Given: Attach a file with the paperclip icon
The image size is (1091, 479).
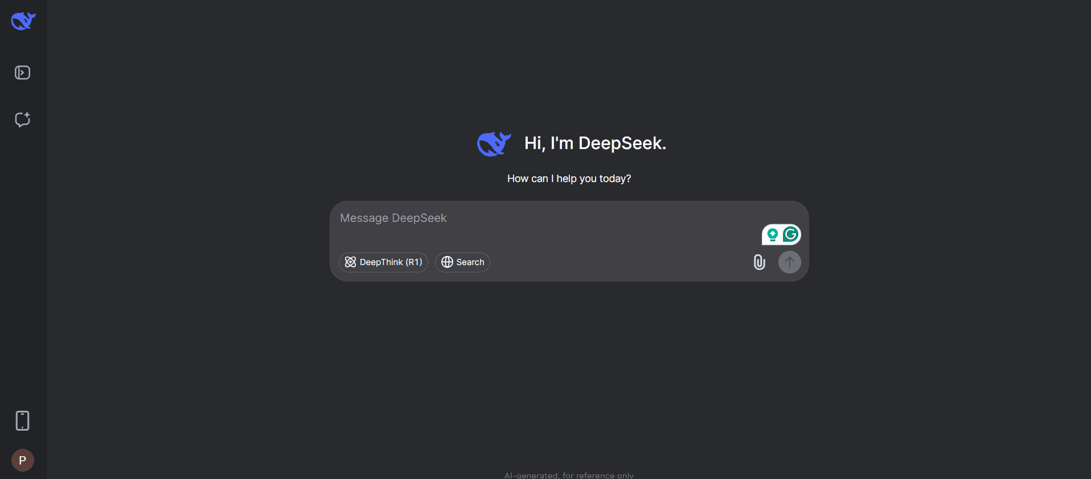Looking at the screenshot, I should tap(759, 262).
